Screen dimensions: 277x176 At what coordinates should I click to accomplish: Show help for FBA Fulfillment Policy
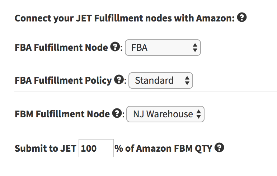(119, 80)
